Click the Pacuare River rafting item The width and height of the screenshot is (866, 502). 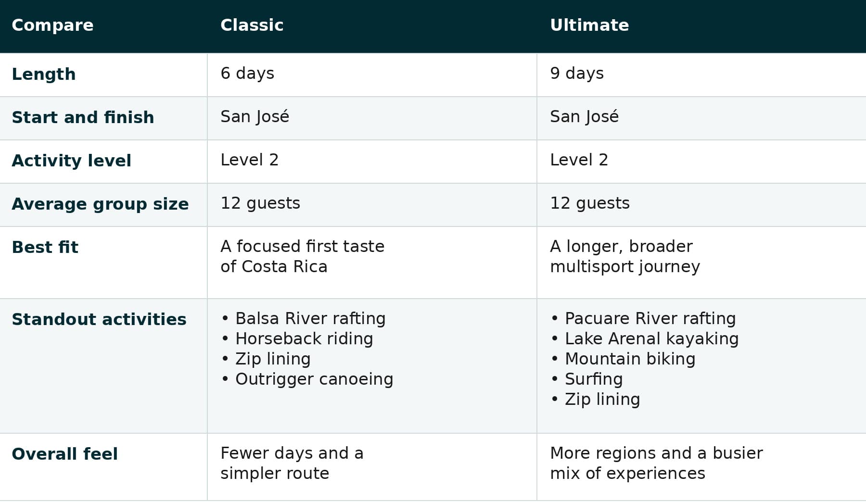pyautogui.click(x=644, y=318)
